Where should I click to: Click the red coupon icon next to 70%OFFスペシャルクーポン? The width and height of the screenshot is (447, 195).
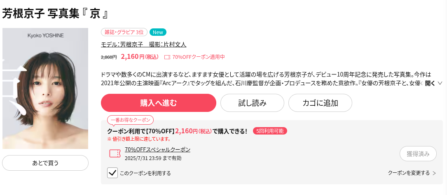click(115, 153)
